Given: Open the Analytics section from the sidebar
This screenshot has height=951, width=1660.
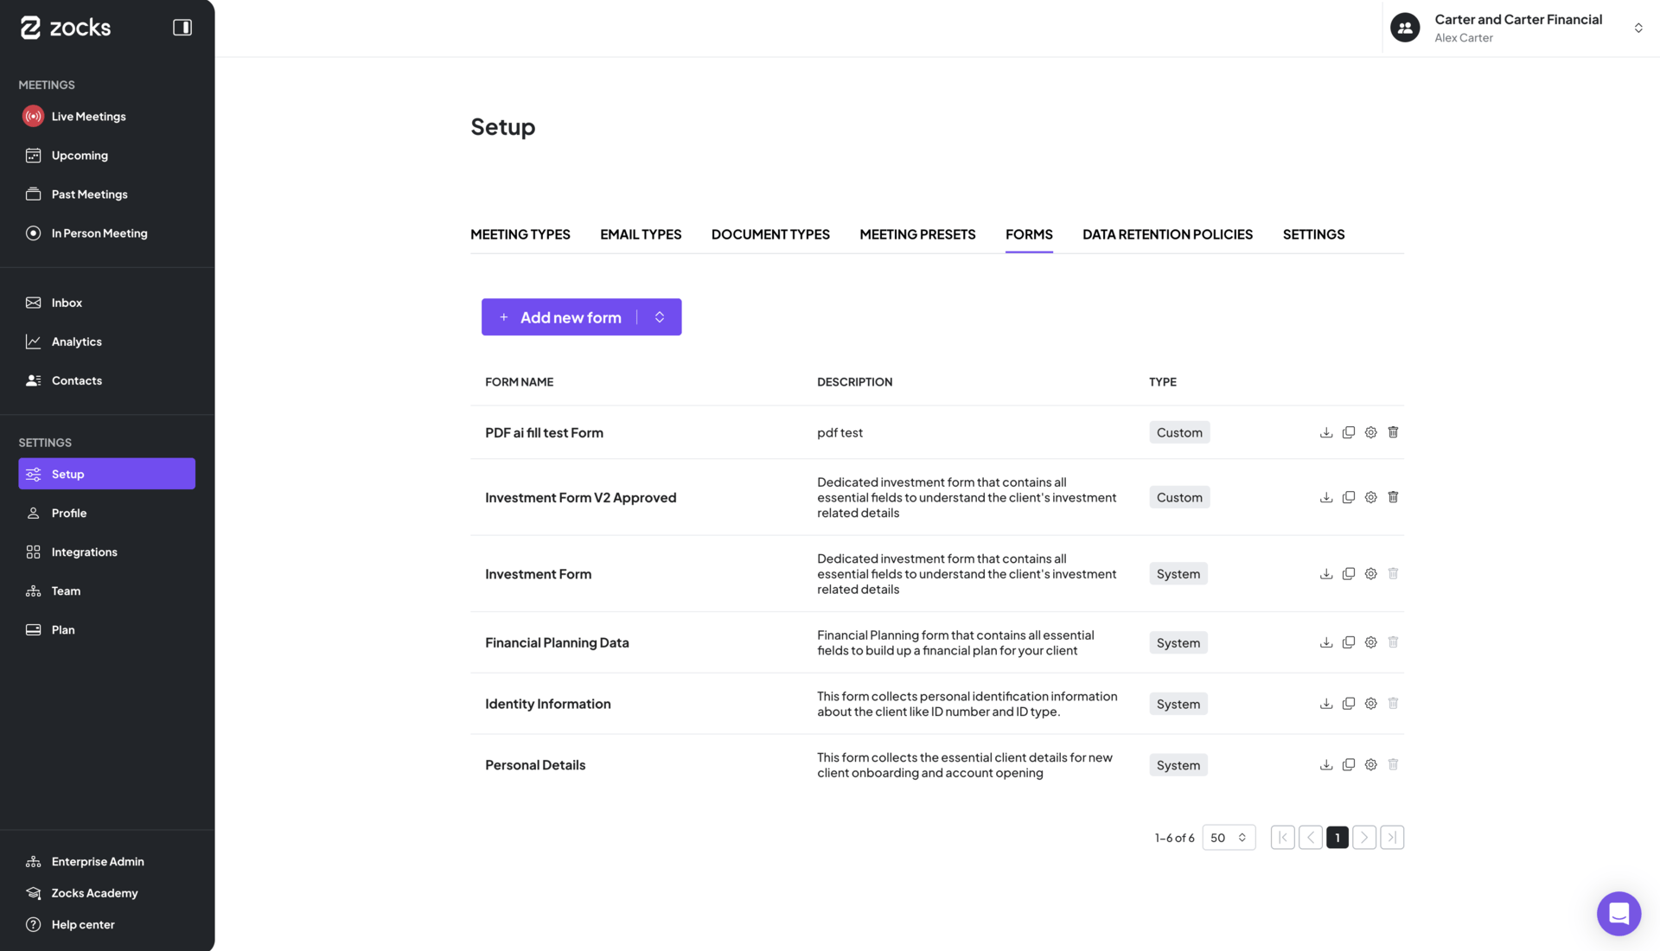Looking at the screenshot, I should pyautogui.click(x=76, y=341).
